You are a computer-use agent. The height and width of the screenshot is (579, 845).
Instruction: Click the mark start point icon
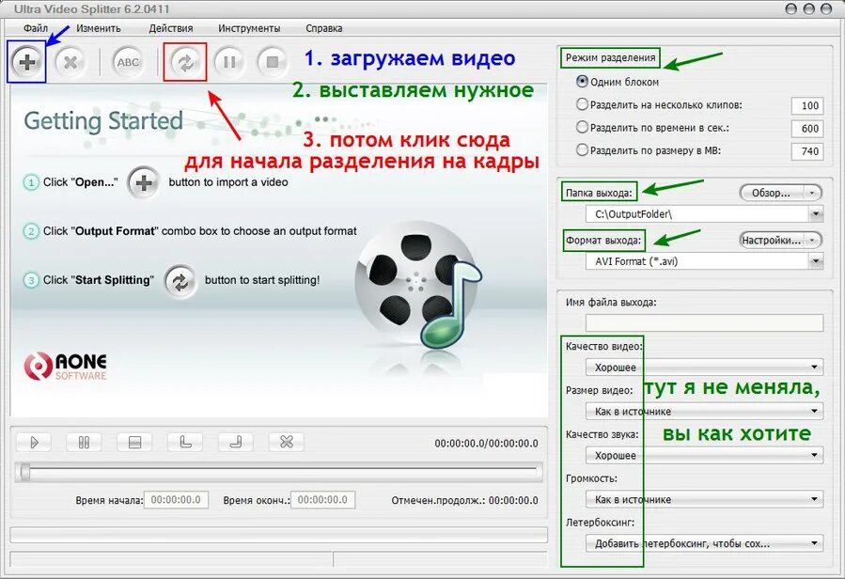184,442
